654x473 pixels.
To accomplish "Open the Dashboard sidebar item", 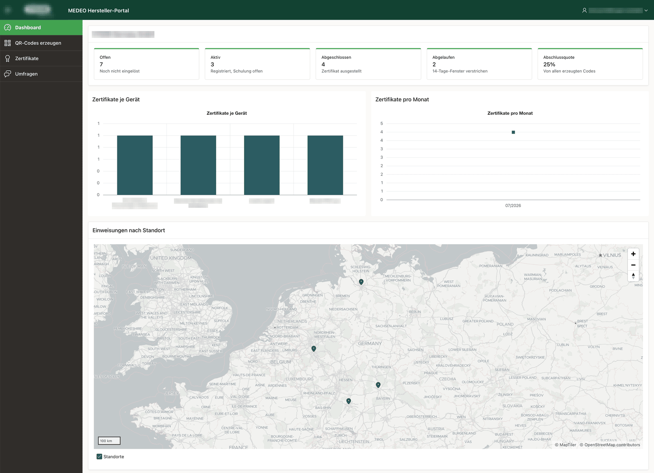I will click(x=41, y=27).
